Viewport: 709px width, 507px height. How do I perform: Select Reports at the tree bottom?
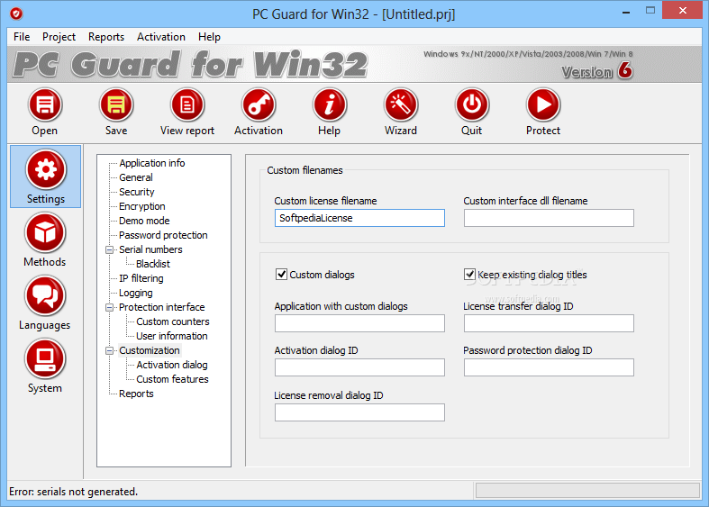pos(136,394)
